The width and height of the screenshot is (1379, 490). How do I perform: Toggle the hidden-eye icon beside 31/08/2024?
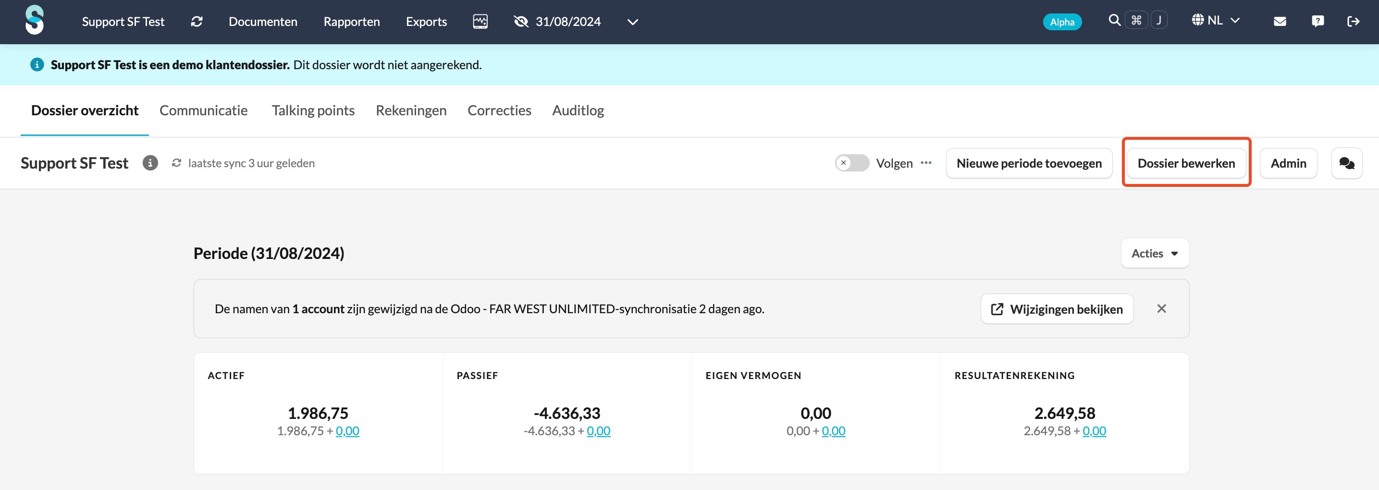pos(521,22)
